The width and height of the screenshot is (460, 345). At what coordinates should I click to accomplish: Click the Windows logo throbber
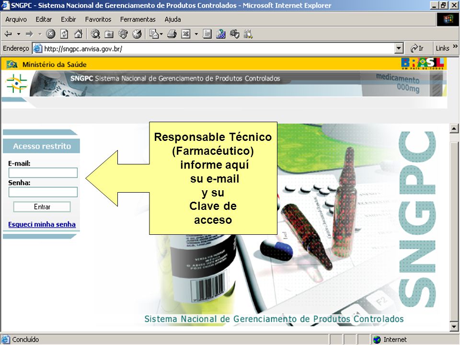point(448,19)
